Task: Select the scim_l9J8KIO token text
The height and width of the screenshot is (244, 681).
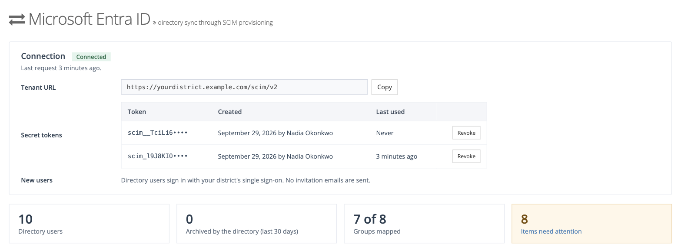Action: 158,156
